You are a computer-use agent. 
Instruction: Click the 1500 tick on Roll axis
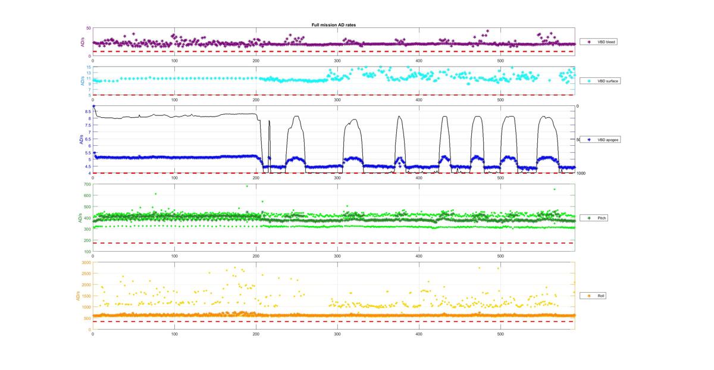pyautogui.click(x=86, y=296)
